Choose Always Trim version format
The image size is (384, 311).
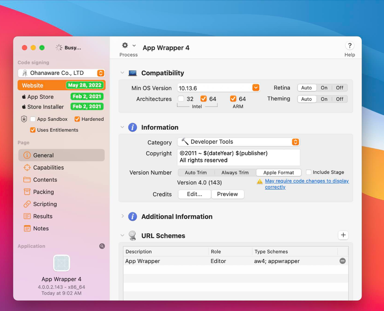tap(235, 173)
